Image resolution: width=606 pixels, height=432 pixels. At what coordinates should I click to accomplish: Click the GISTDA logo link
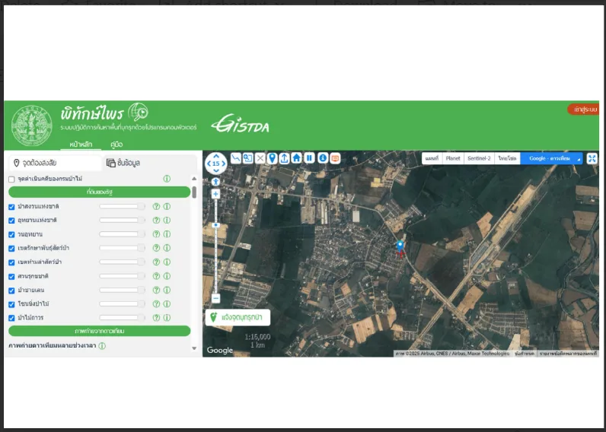point(240,123)
